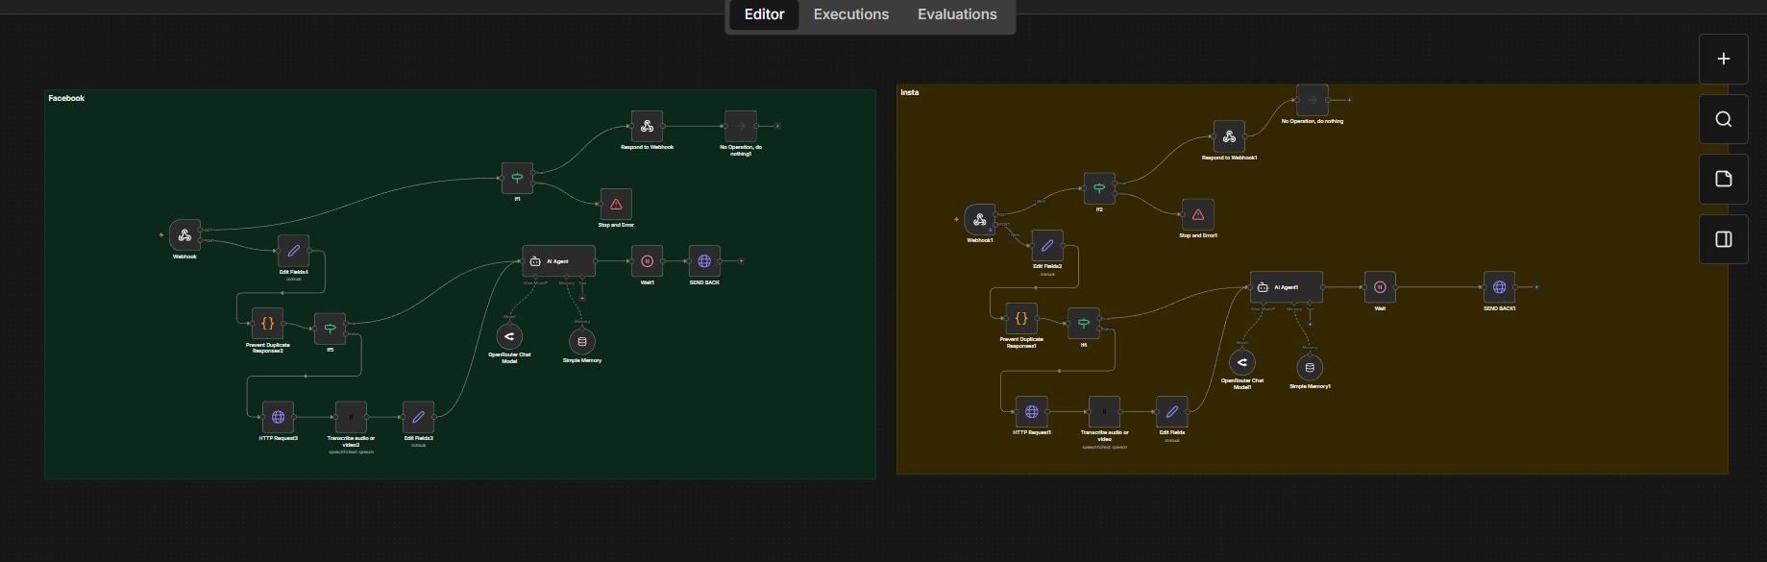1767x562 pixels.
Task: Add a sticky note using note icon
Action: [1723, 179]
